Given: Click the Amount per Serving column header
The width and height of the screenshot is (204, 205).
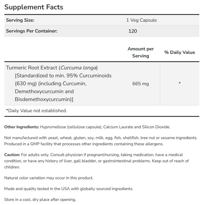Looking at the screenshot, I should tap(141, 52).
